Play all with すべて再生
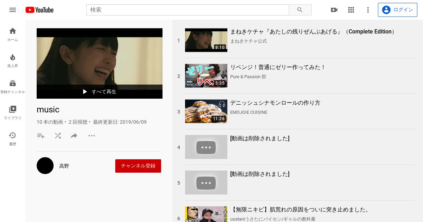Viewport: 423px width, 222px height. pos(99,92)
